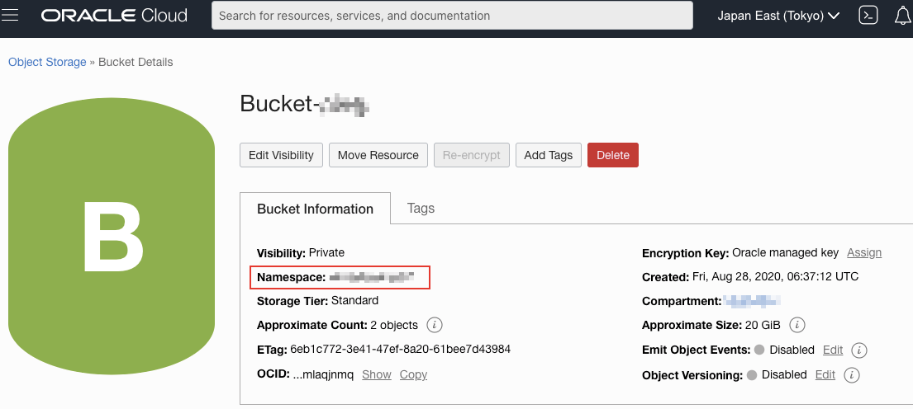Go to Oracle Cloud home logo
Image resolution: width=913 pixels, height=409 pixels.
point(114,16)
